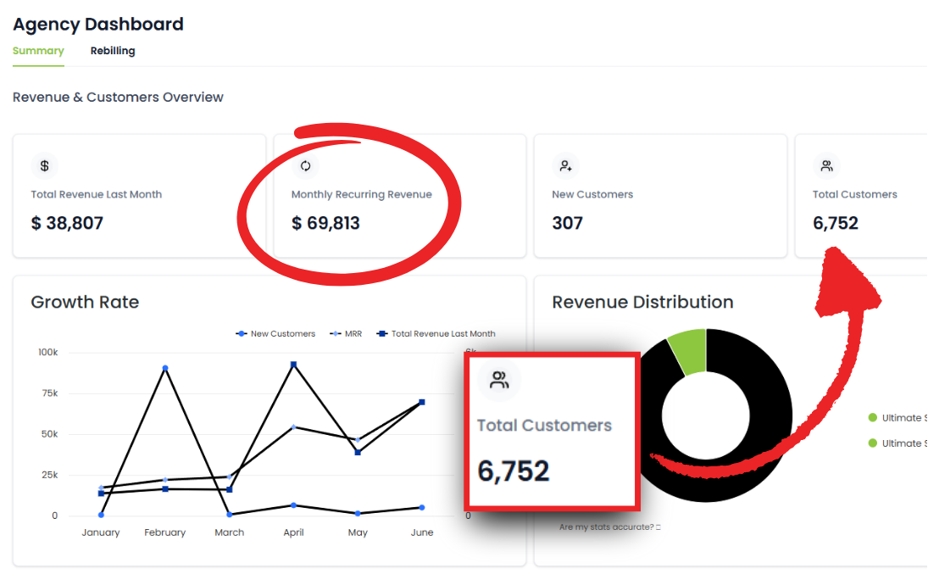Click the people icon in enlarged callout

pyautogui.click(x=499, y=380)
